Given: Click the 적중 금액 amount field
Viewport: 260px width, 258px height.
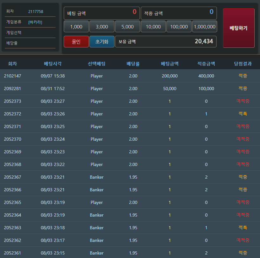Looking at the screenshot, I should [179, 13].
